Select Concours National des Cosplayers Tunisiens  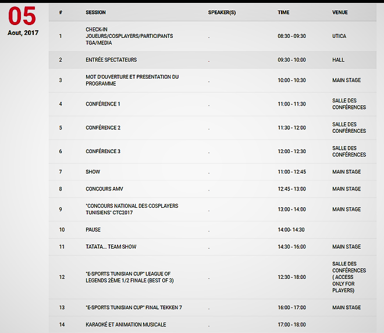point(131,209)
